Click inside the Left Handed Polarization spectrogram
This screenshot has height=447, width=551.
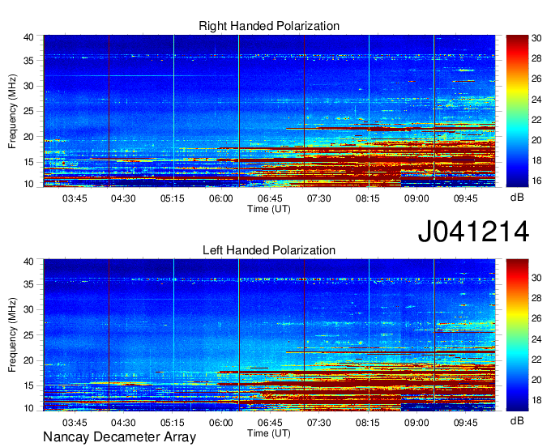(x=269, y=335)
